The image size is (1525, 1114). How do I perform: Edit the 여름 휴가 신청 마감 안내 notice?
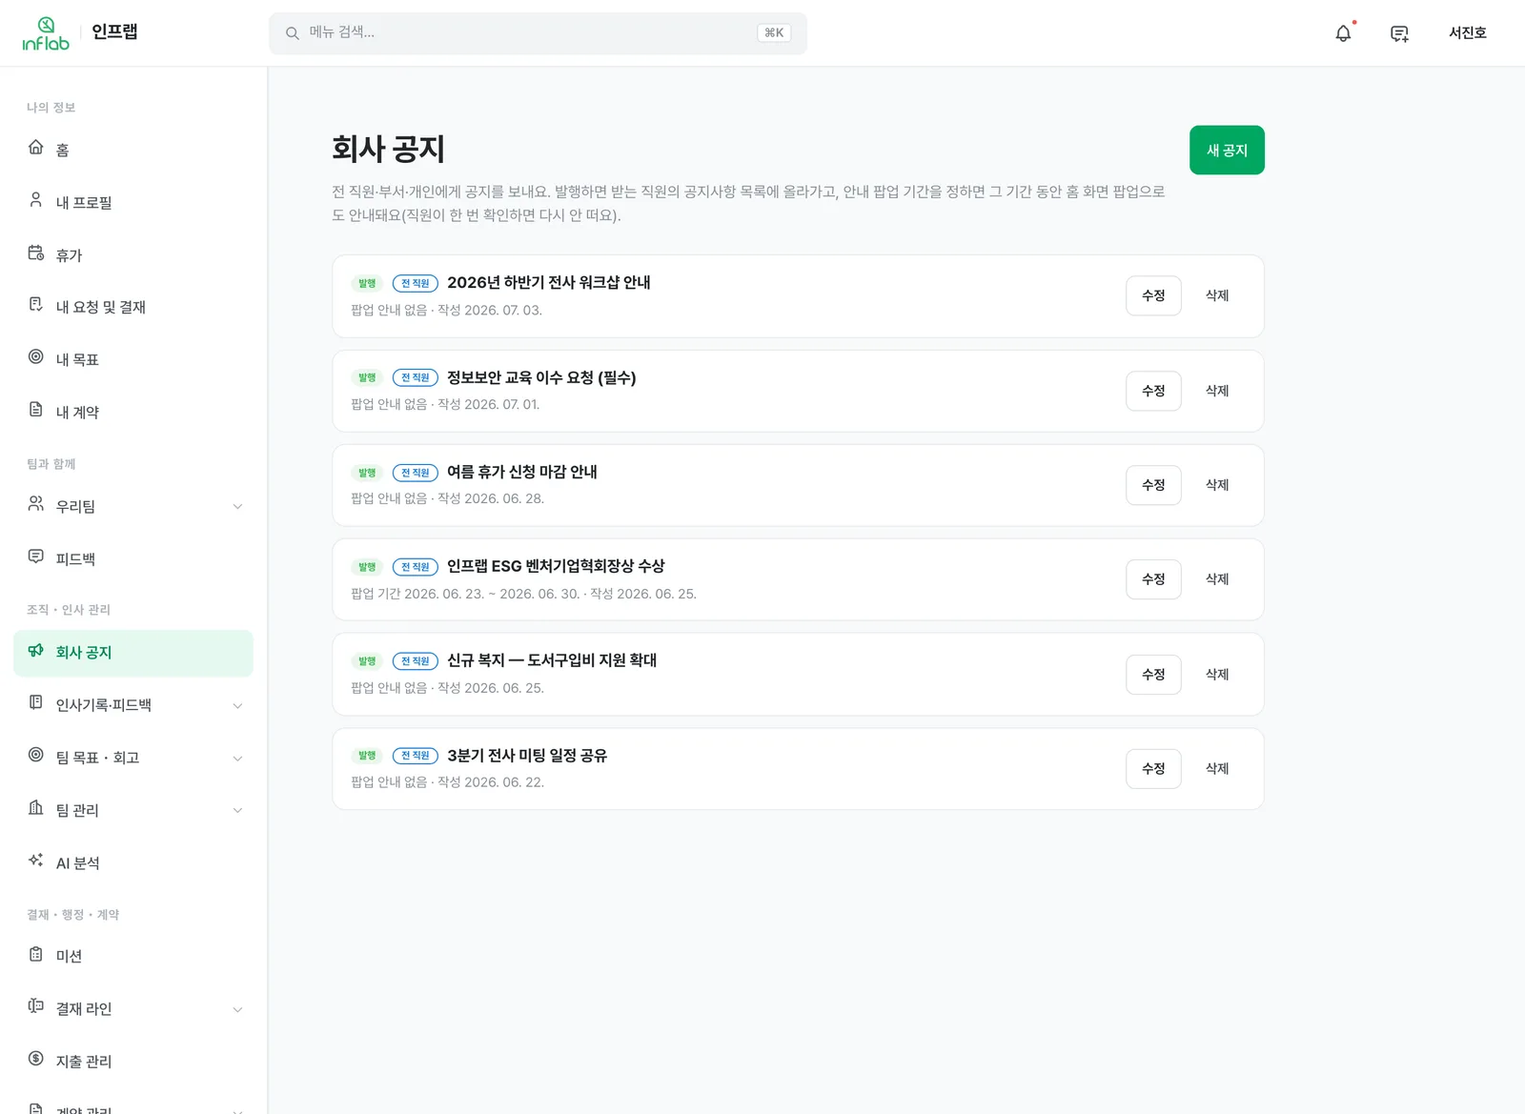[1153, 485]
